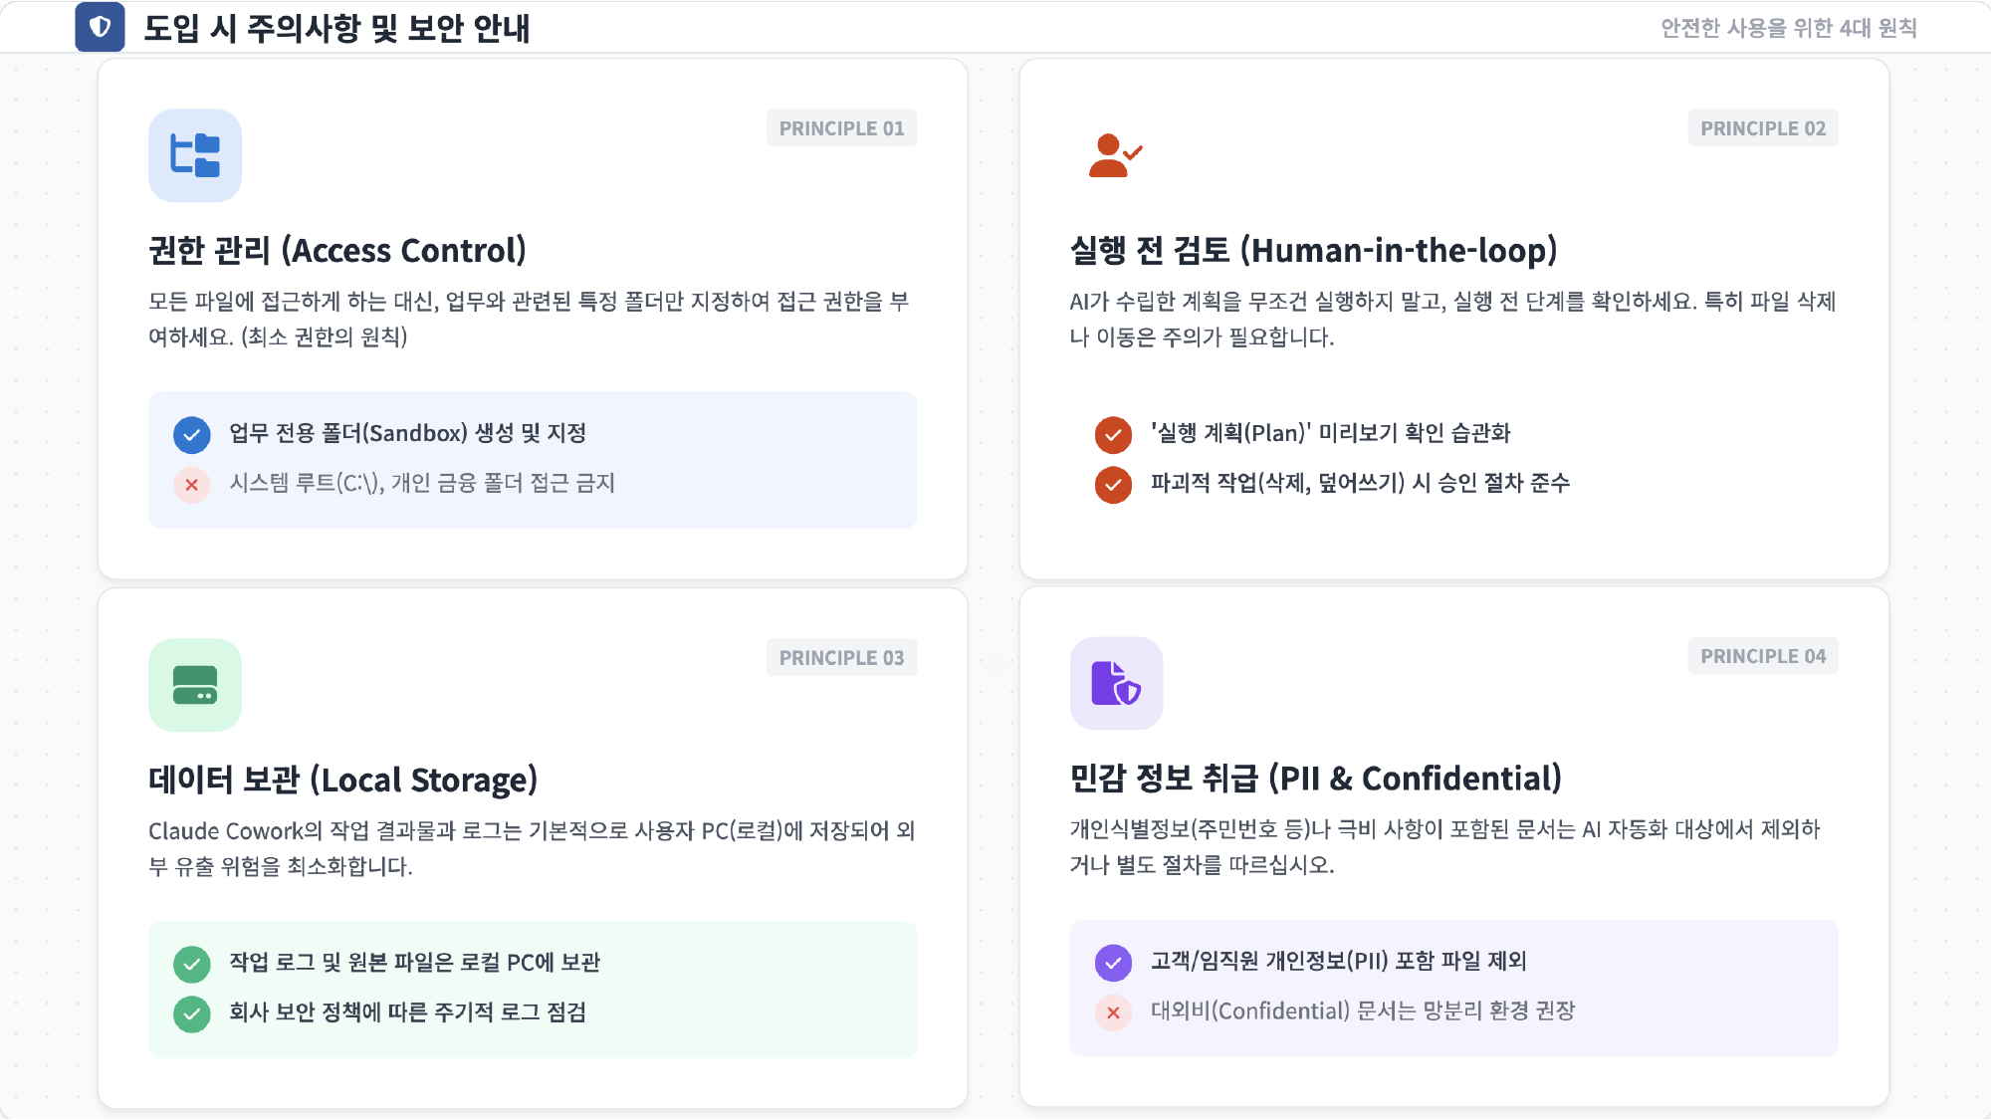The width and height of the screenshot is (1992, 1120).
Task: Toggle the green check beside 작업 로그 로컬 PC 보관
Action: (191, 963)
